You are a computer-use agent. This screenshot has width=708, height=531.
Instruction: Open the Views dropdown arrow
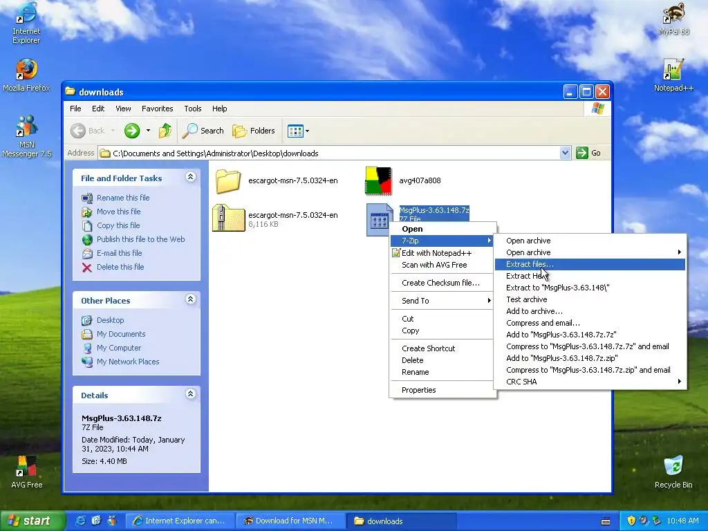tap(308, 131)
